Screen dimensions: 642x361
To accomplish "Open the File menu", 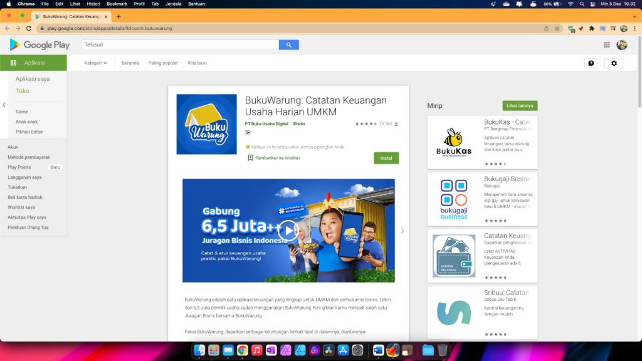I will (x=45, y=4).
